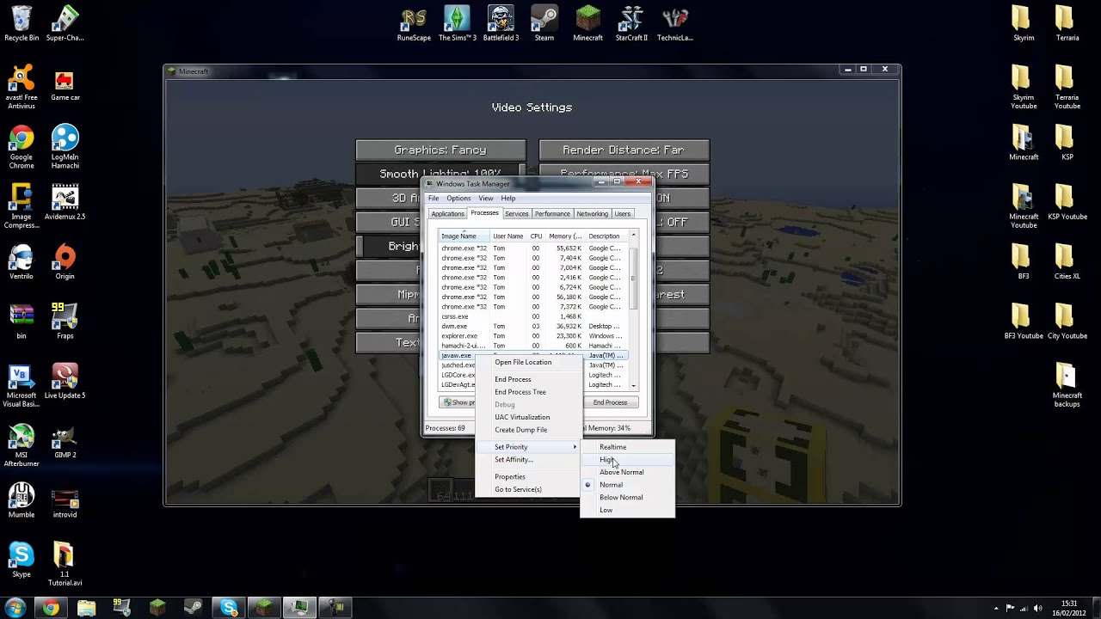
Task: Open LogMeIn Hamachi desktop shortcut
Action: [x=65, y=147]
